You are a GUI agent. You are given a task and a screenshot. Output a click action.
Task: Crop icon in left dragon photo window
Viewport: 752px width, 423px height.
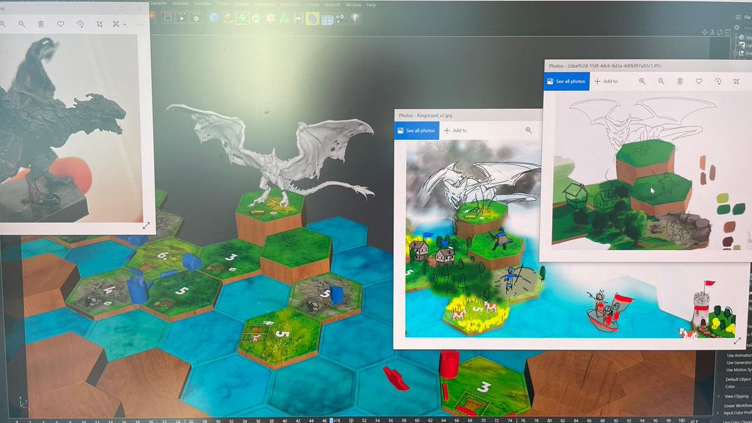coord(100,24)
